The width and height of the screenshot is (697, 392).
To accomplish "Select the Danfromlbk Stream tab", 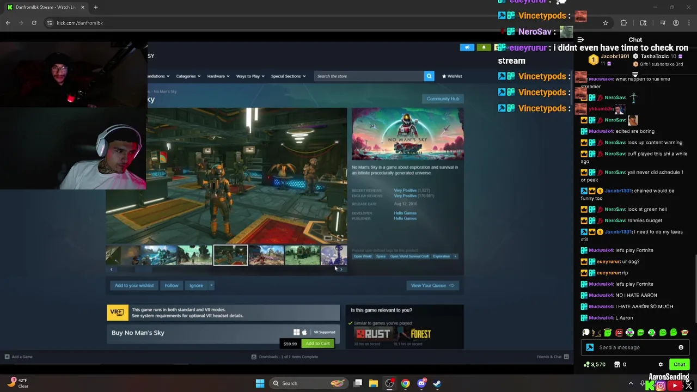I will (x=45, y=7).
